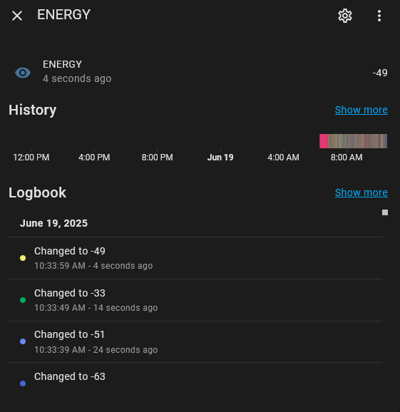Image resolution: width=400 pixels, height=412 pixels.
Task: Select the logbook entry Changed to -63
Action: tap(195, 383)
